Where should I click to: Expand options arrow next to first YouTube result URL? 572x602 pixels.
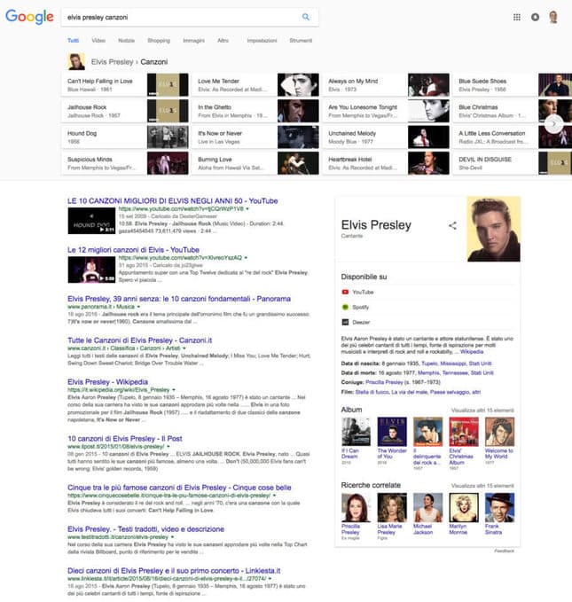click(x=247, y=209)
